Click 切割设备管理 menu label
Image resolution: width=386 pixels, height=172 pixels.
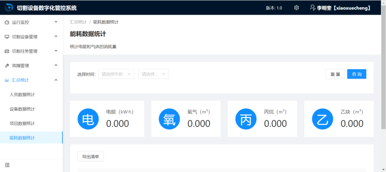coord(25,37)
